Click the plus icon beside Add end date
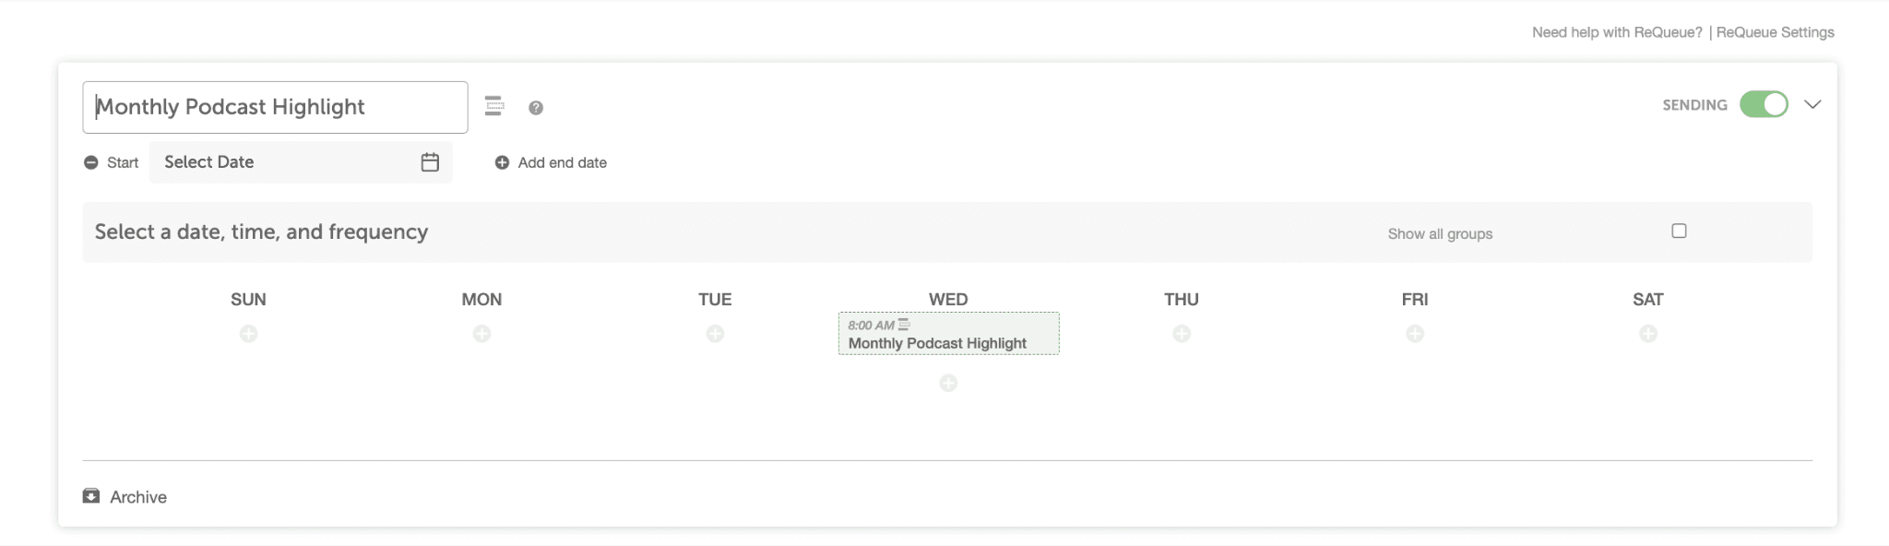This screenshot has width=1889, height=546. [502, 162]
